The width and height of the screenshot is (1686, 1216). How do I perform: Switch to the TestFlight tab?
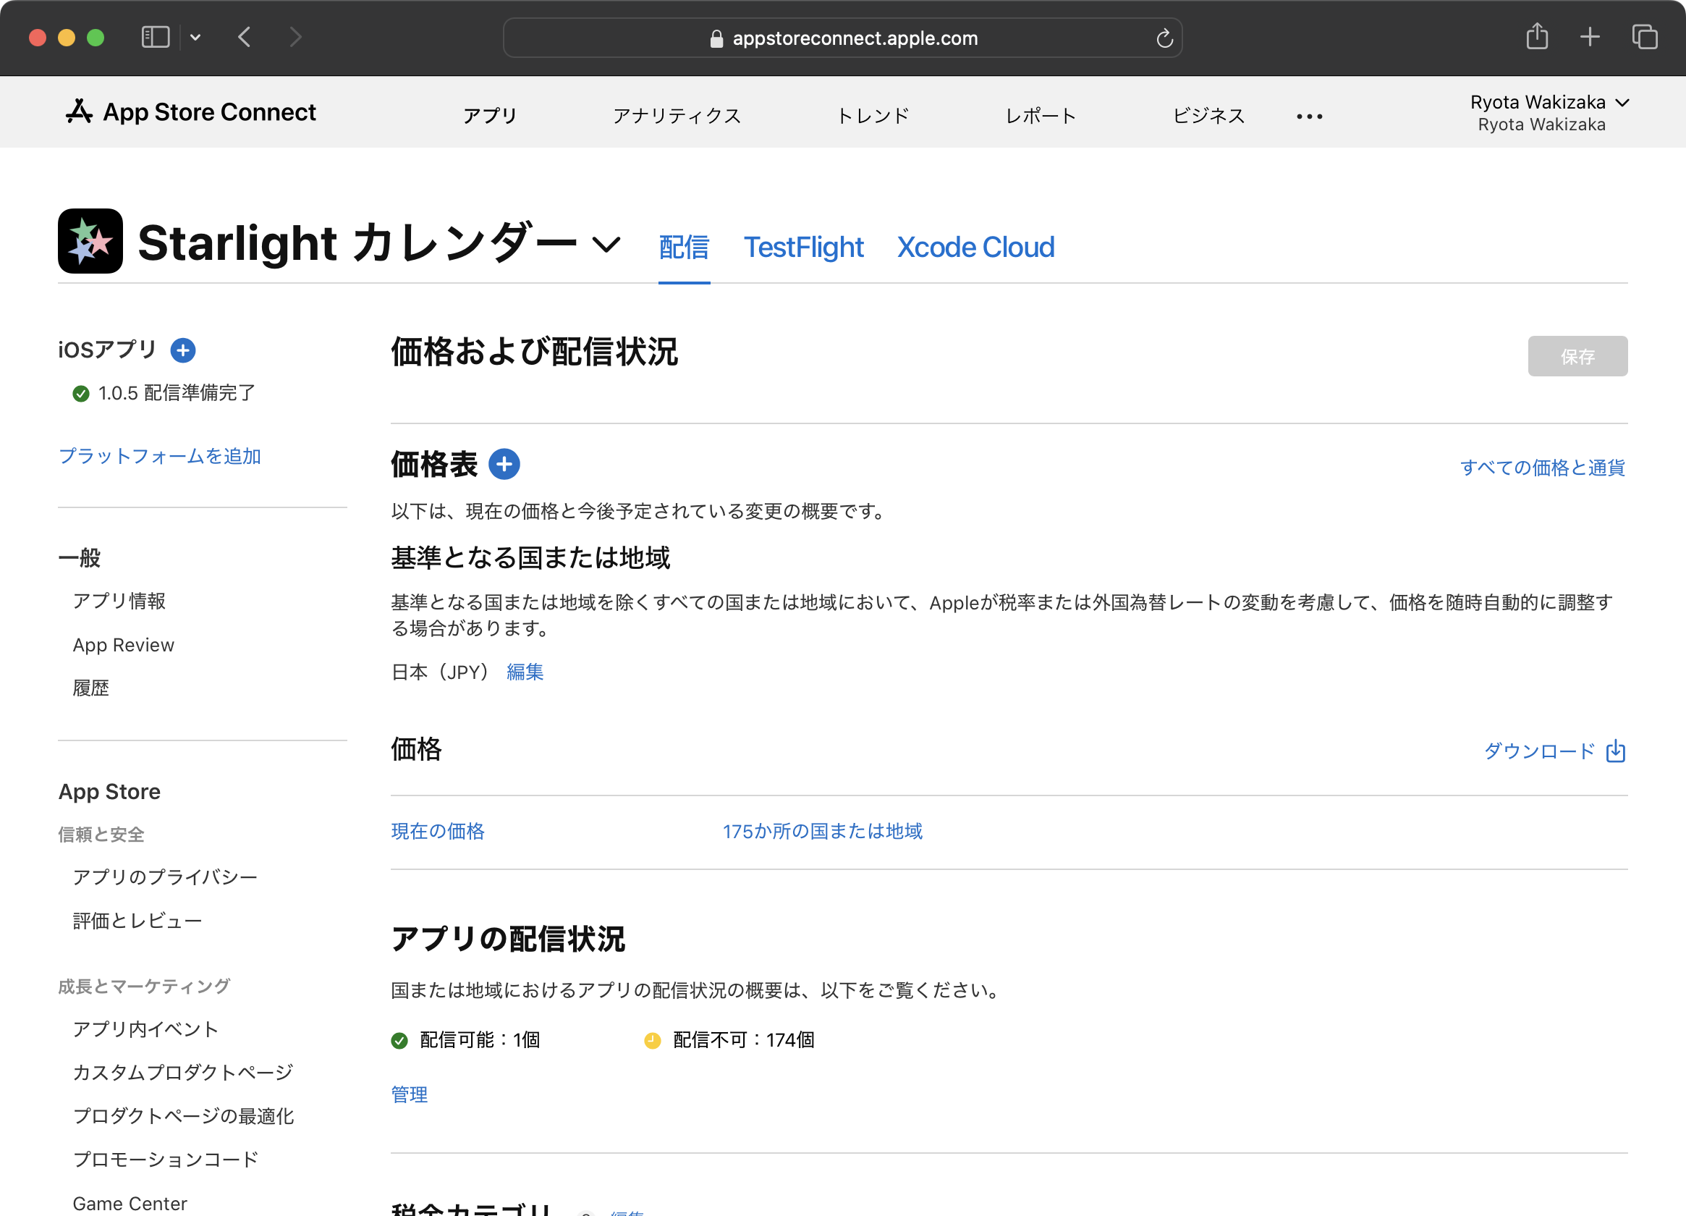803,247
